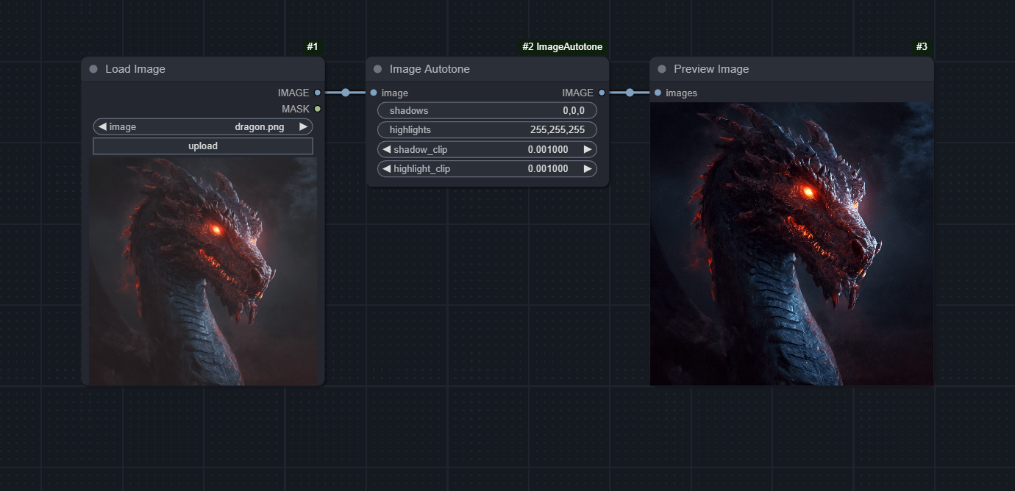1015x491 pixels.
Task: Increase shadow_clip with right arrow
Action: point(588,149)
